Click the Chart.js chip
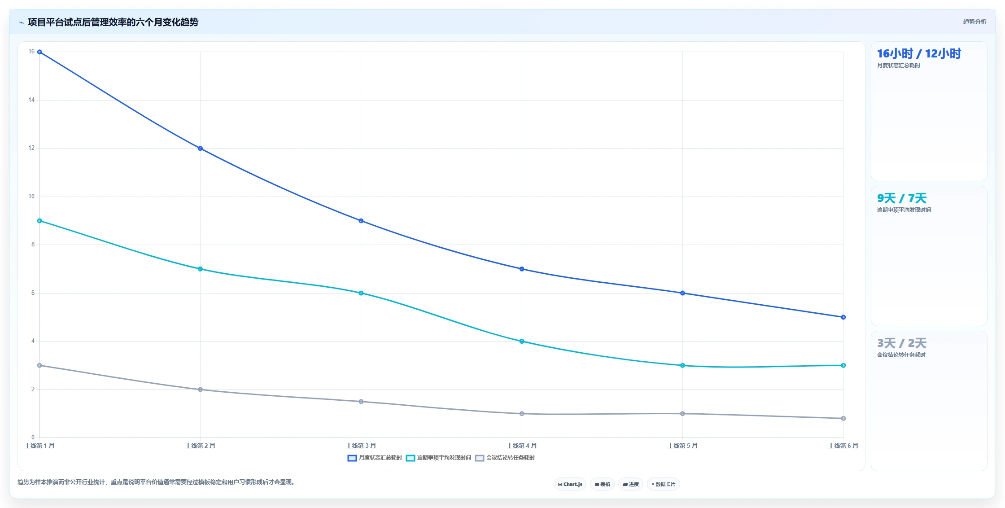Viewport: 1005px width, 508px height. [570, 484]
